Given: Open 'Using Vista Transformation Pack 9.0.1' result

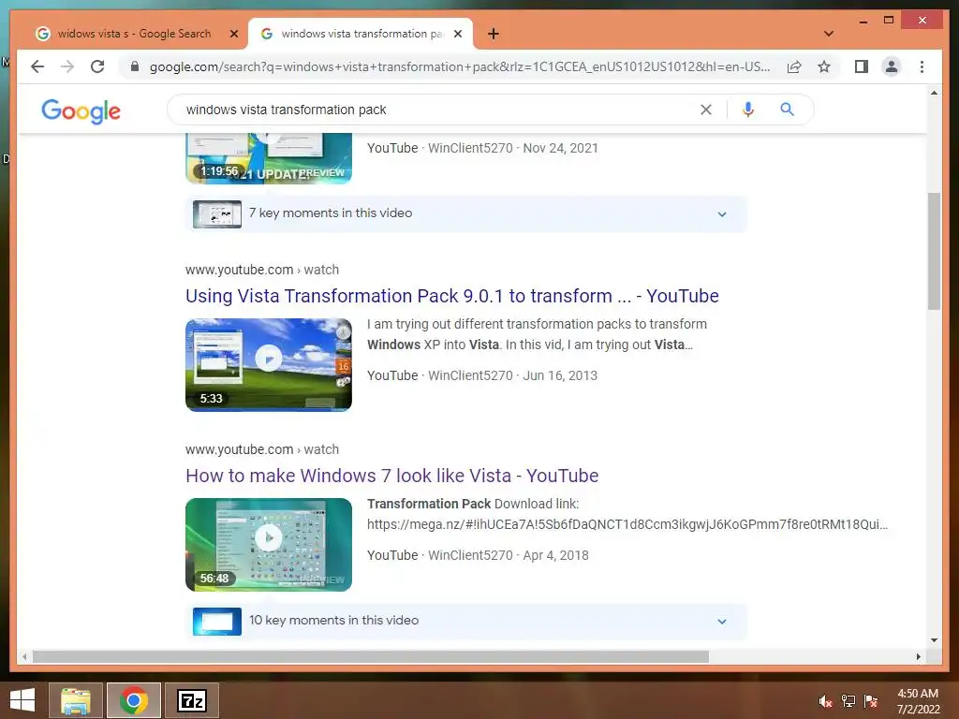Looking at the screenshot, I should [x=452, y=296].
